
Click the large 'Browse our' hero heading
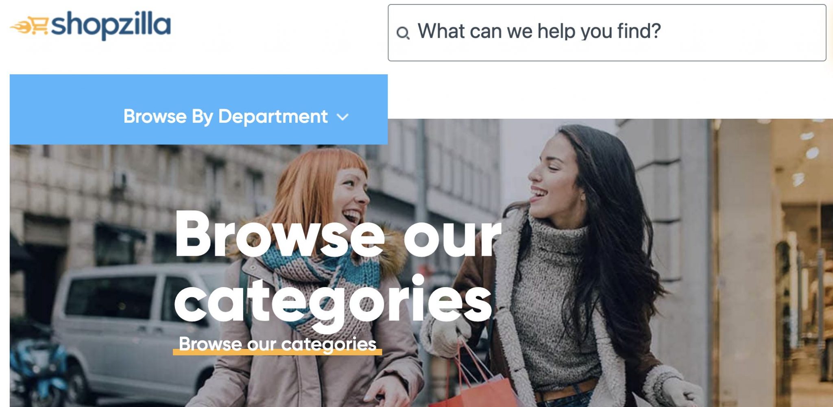[x=338, y=234]
